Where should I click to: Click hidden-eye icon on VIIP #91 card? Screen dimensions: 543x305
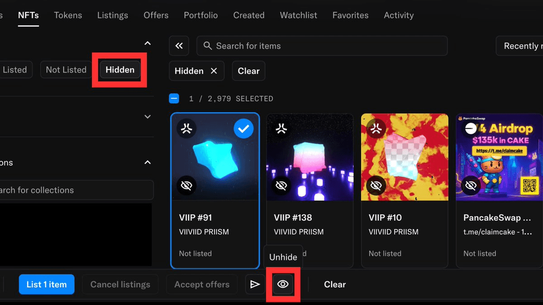186,185
